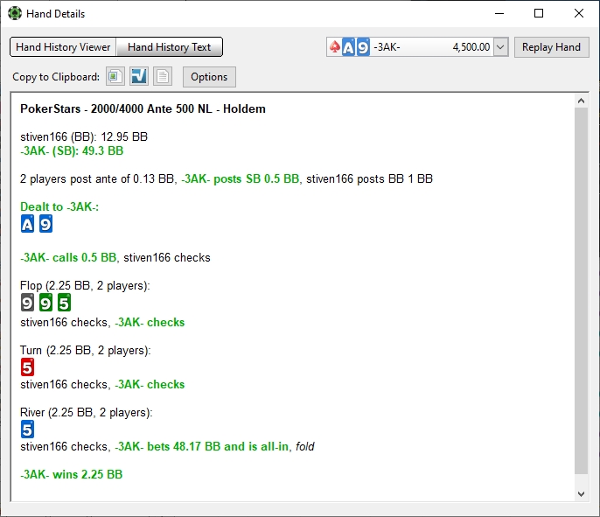The width and height of the screenshot is (600, 517).
Task: Click the blue checkmark clipboard icon
Action: point(139,76)
